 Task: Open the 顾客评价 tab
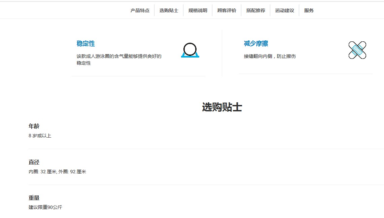coord(226,10)
